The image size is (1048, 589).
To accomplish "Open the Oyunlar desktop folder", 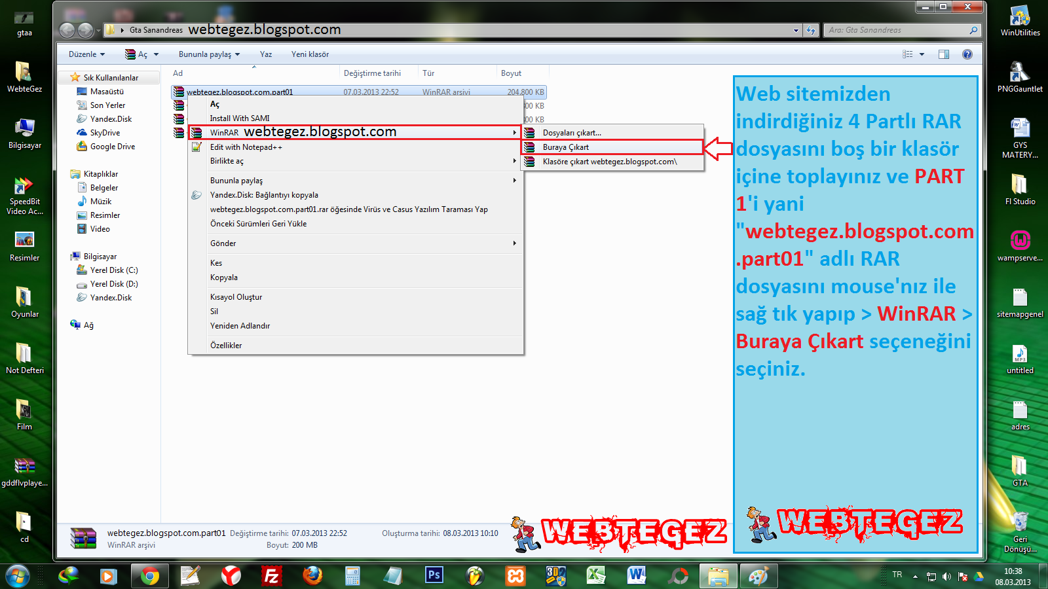I will point(24,302).
